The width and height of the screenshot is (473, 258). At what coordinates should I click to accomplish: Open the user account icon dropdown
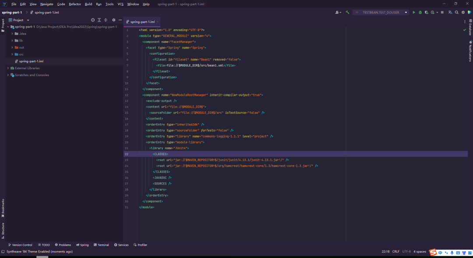[338, 12]
